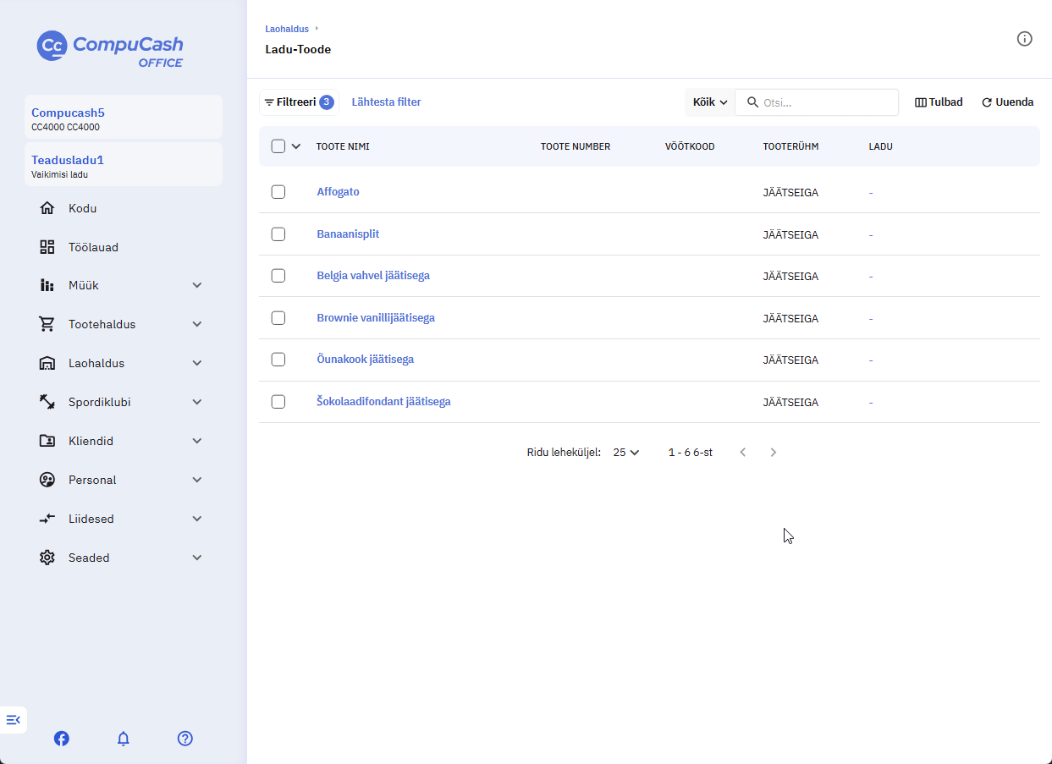The height and width of the screenshot is (764, 1052).
Task: Check the Affogato row checkbox
Action: [278, 192]
